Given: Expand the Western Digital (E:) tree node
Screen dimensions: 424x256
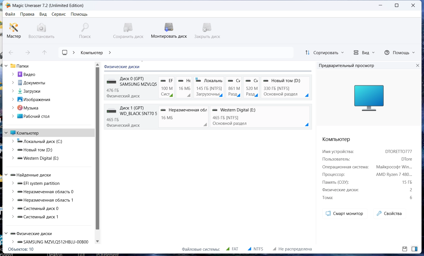Looking at the screenshot, I should click(13, 158).
